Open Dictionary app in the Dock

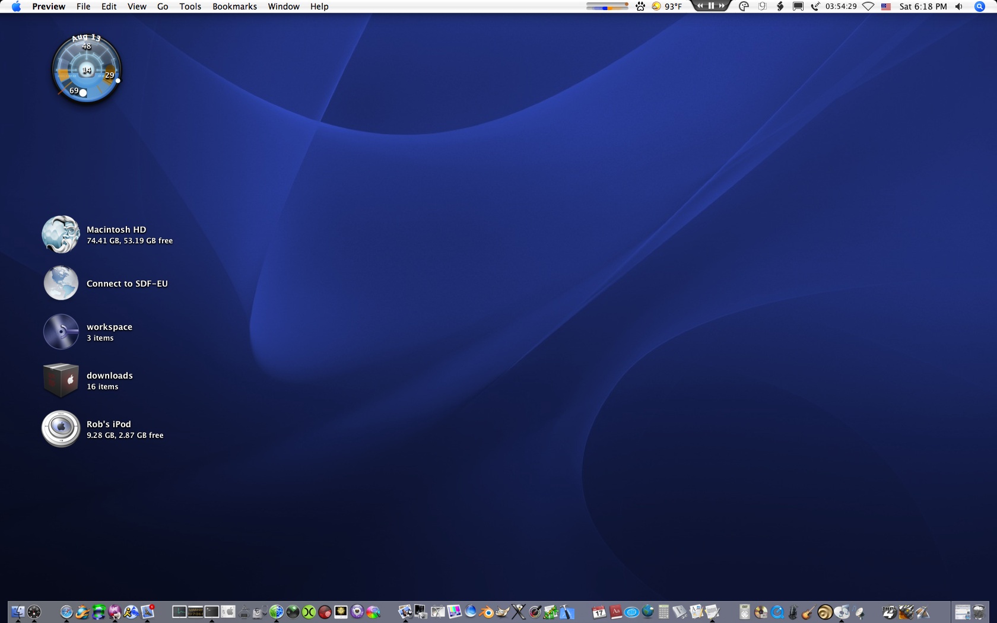click(x=615, y=612)
